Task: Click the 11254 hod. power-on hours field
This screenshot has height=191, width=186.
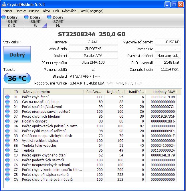Action: (x=168, y=69)
